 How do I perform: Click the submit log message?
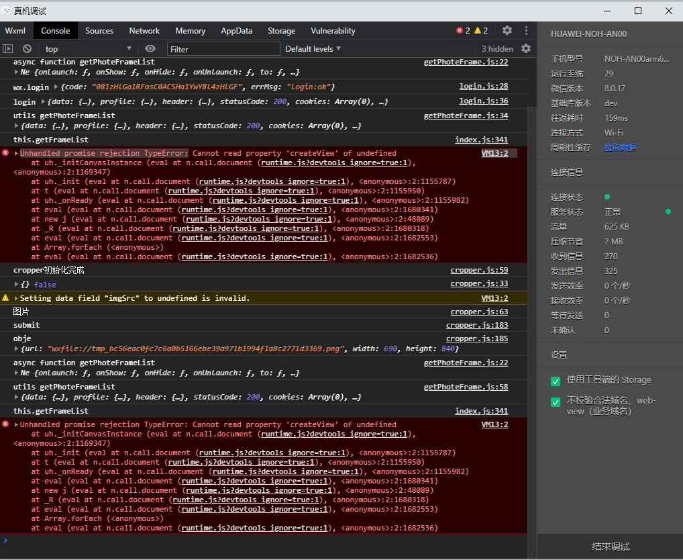pyautogui.click(x=26, y=325)
